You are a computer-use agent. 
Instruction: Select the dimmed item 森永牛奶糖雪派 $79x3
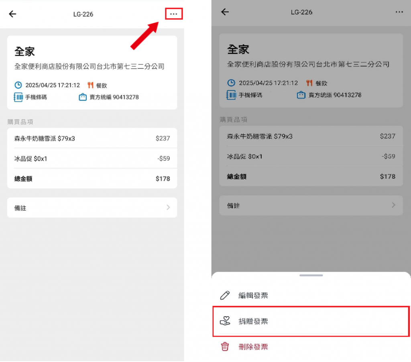coord(260,137)
